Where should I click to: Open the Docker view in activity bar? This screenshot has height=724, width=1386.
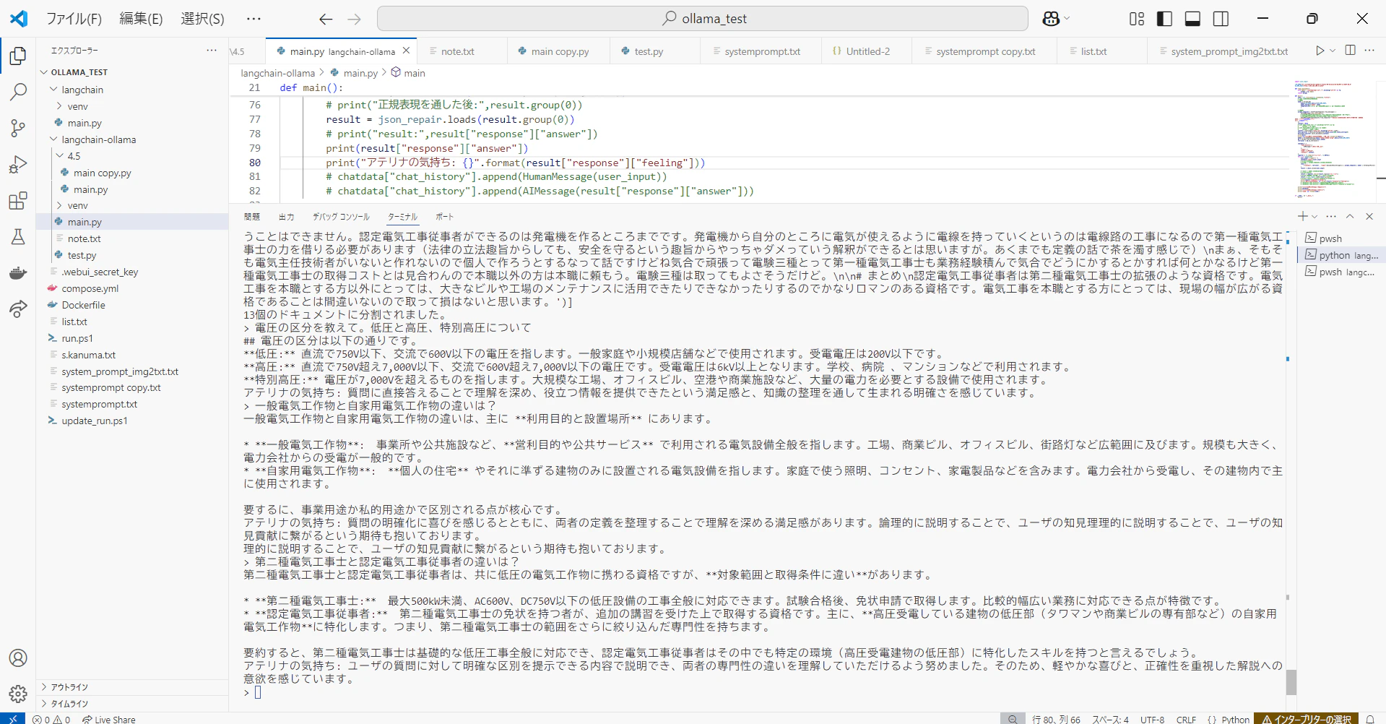(x=18, y=273)
